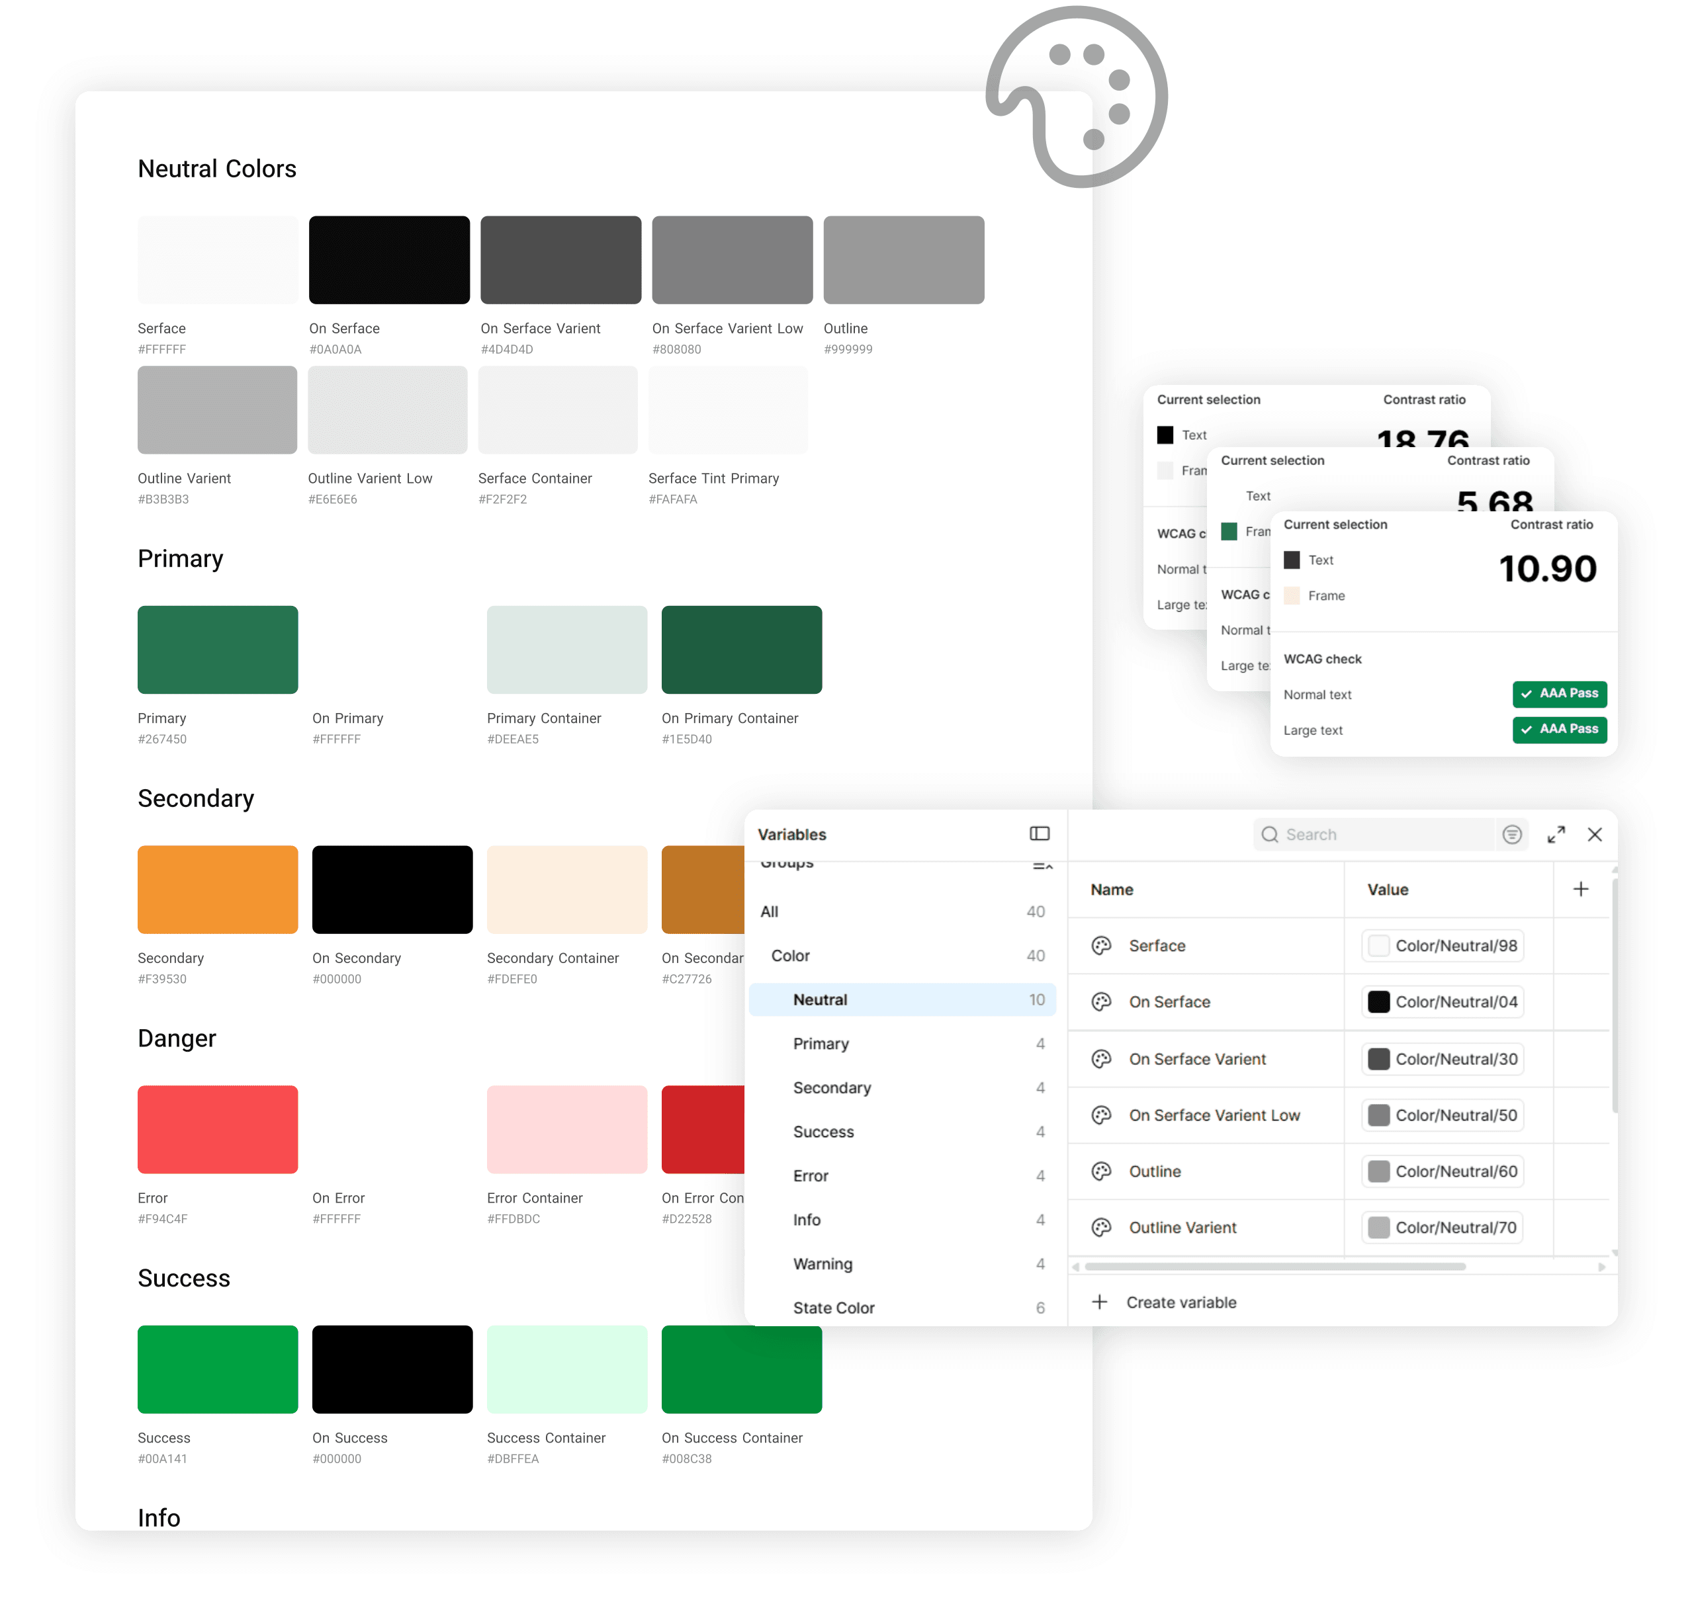
Task: Click the palette icon of On Surface Varient Low
Action: point(1101,1115)
